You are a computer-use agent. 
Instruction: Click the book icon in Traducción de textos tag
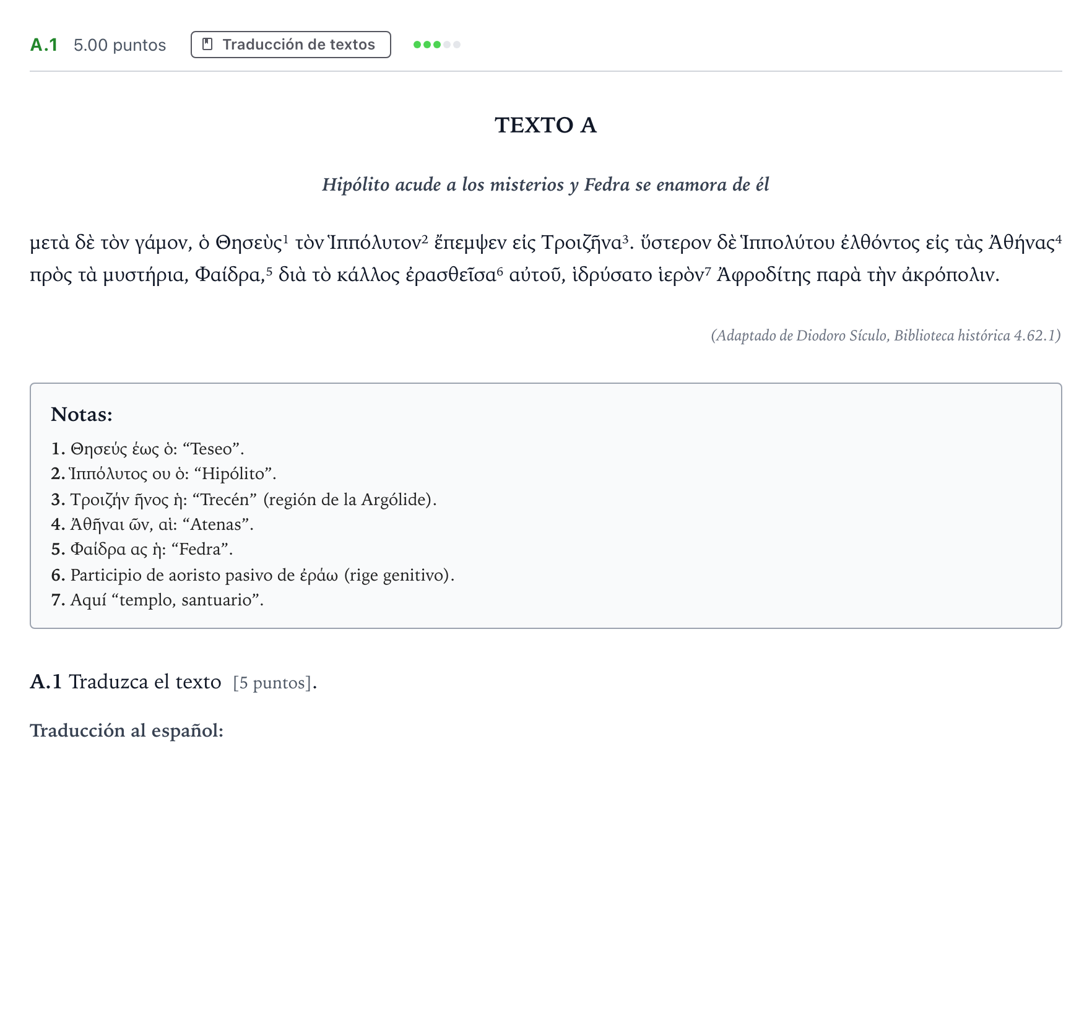tap(208, 45)
